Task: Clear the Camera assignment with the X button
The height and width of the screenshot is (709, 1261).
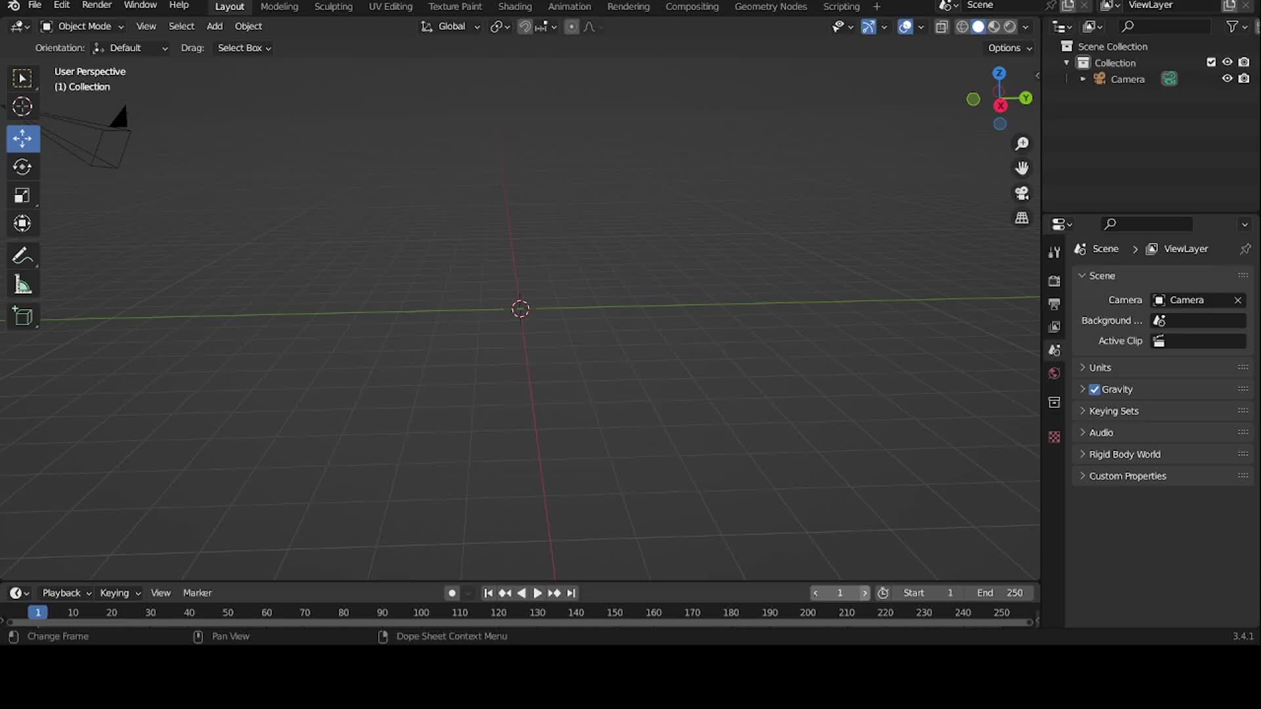Action: pos(1237,300)
